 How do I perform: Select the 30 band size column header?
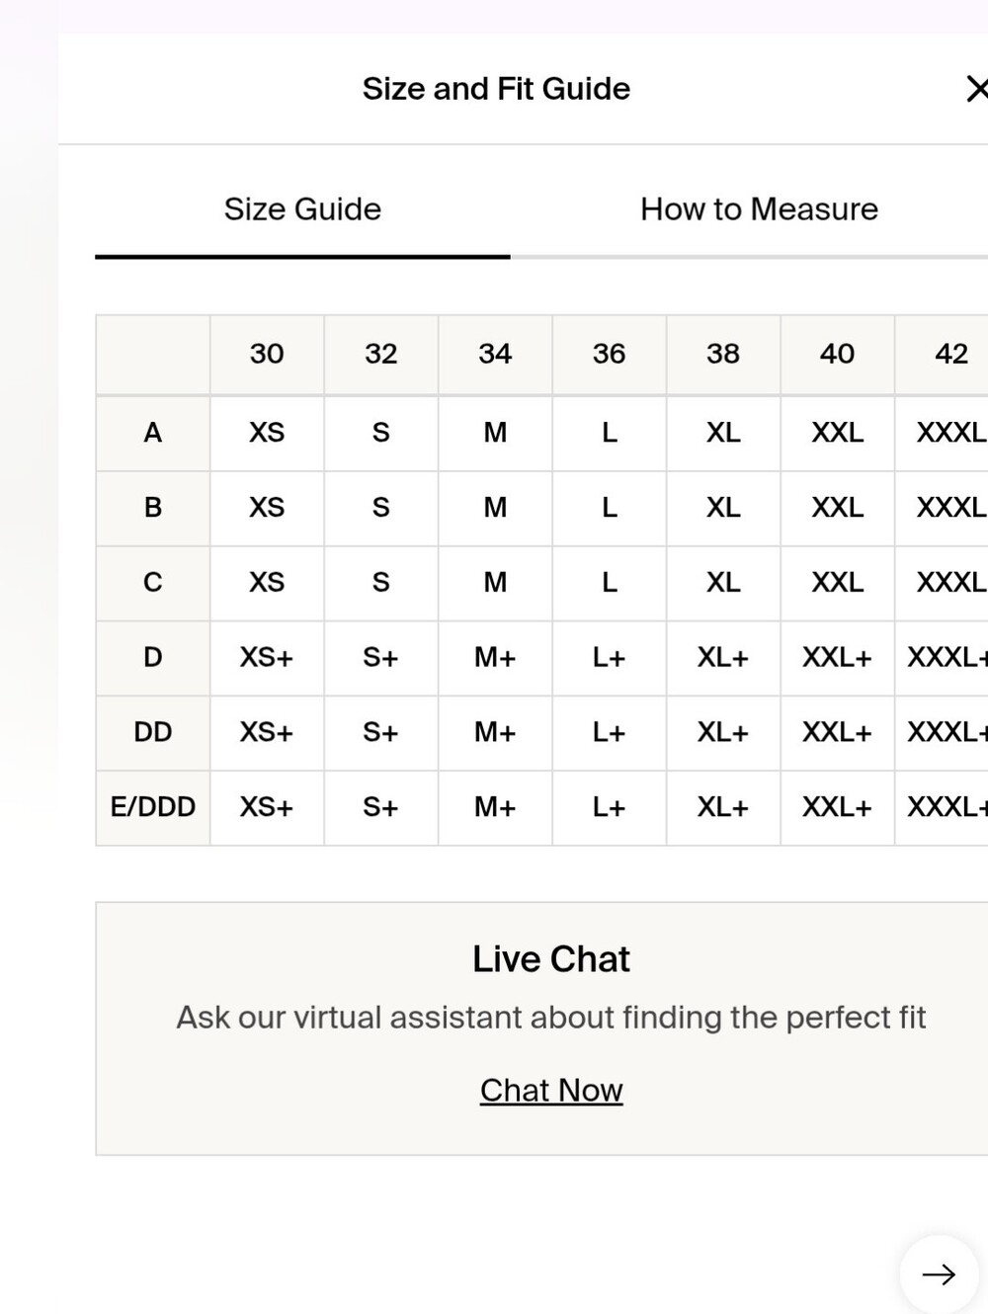click(267, 354)
